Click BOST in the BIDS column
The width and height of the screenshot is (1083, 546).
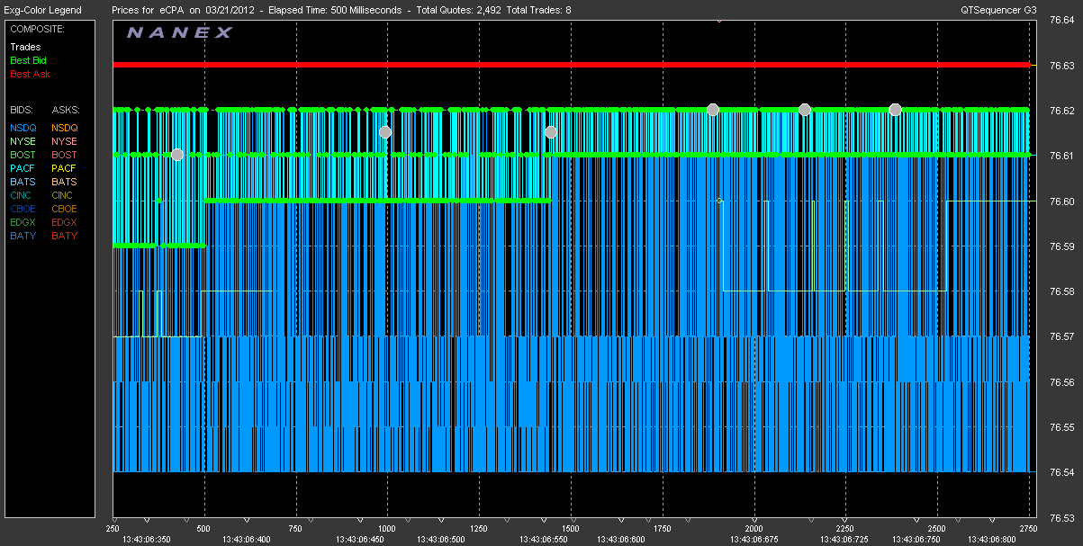(23, 155)
